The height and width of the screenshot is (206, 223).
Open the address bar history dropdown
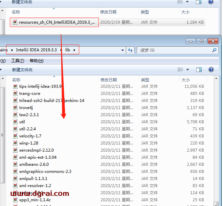click(x=122, y=50)
